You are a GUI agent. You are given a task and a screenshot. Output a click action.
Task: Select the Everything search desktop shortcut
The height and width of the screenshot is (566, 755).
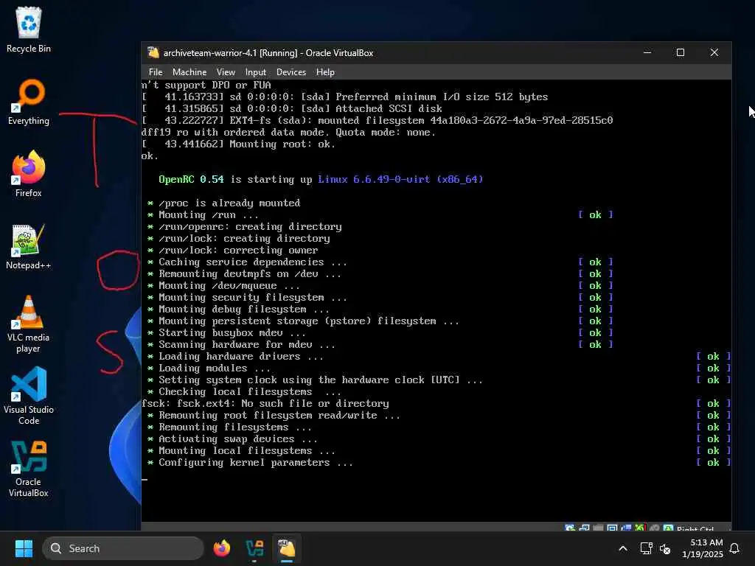click(29, 102)
